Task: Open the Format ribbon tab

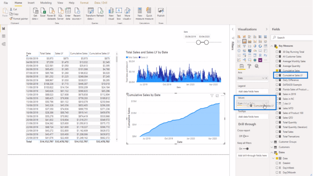Action: click(84, 3)
